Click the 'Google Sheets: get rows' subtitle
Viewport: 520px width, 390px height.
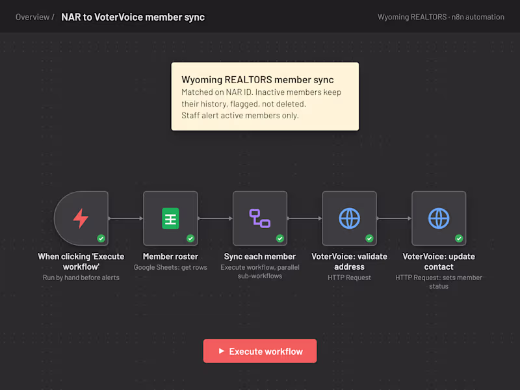(170, 267)
